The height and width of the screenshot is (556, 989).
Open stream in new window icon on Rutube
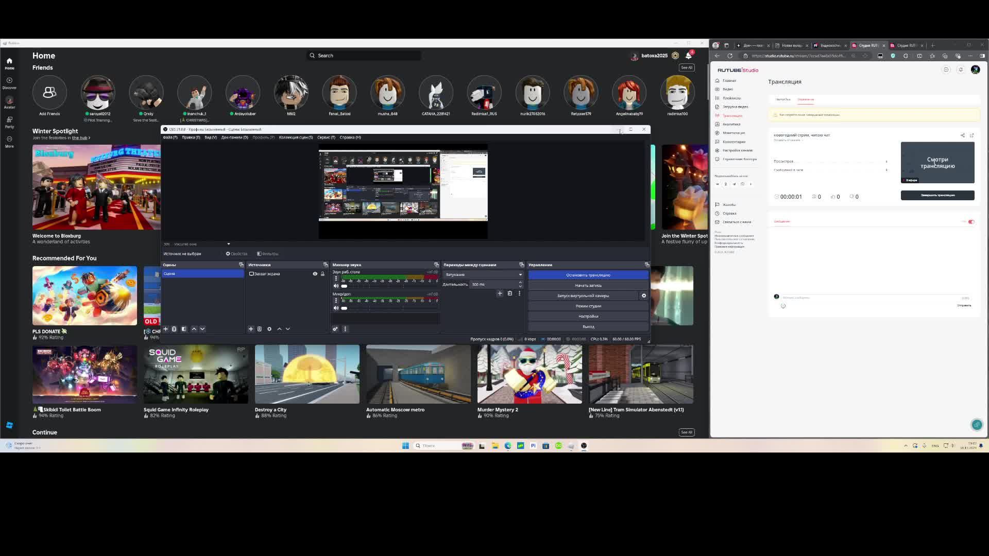(972, 135)
